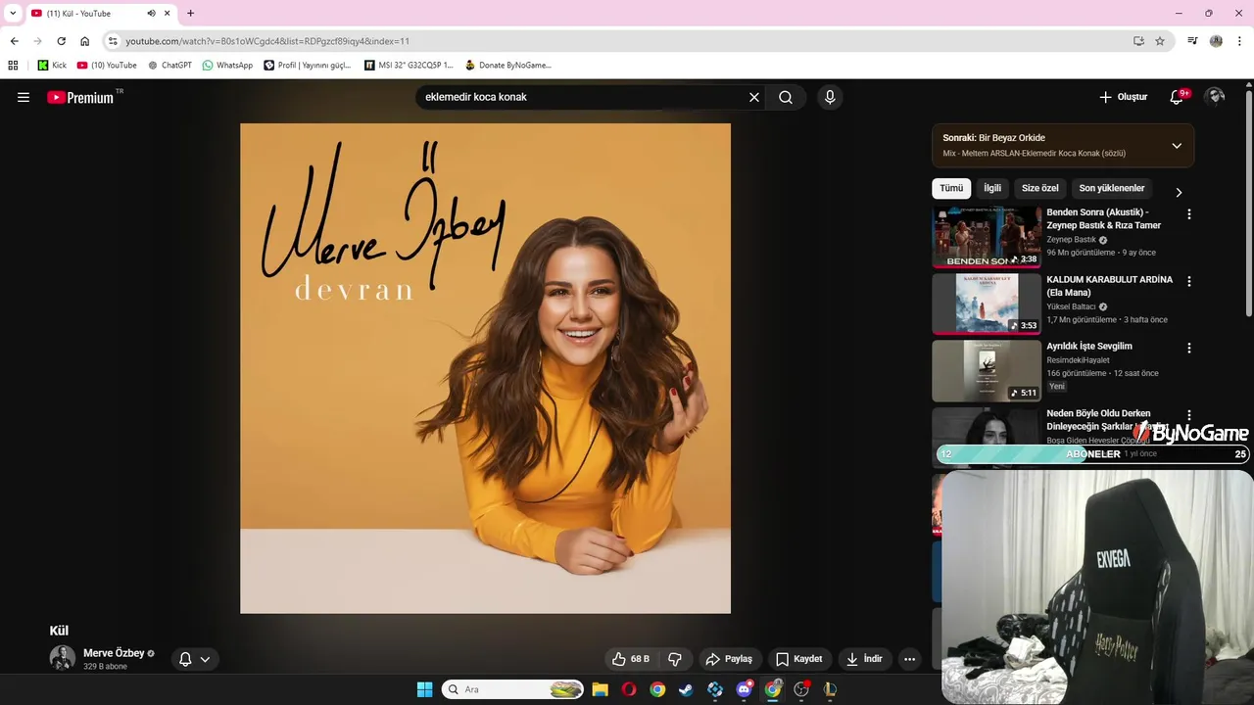The height and width of the screenshot is (705, 1254).
Task: Open more actions ellipsis under video
Action: [909, 659]
